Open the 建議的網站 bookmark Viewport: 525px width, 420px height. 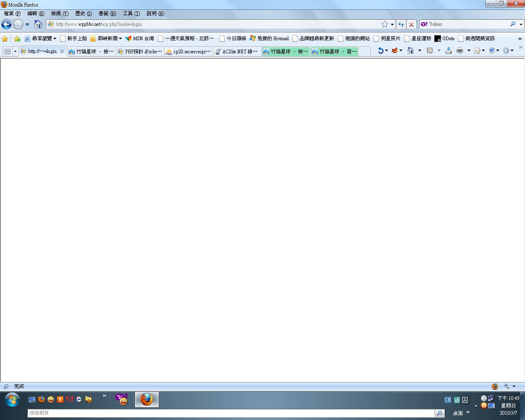click(354, 39)
